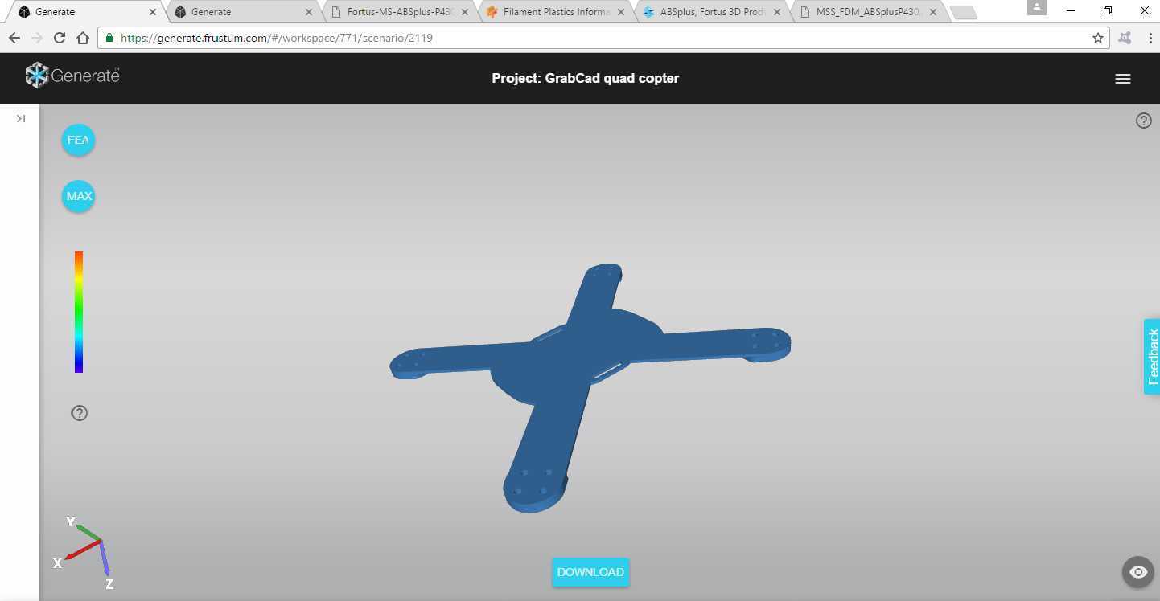Click the XYZ axis orientation gizmo
Image resolution: width=1160 pixels, height=601 pixels.
84,554
